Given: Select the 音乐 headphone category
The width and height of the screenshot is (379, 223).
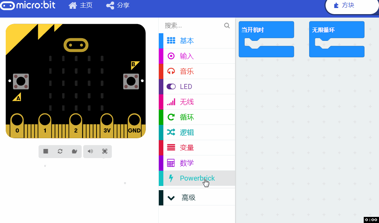Looking at the screenshot, I should pyautogui.click(x=197, y=71).
